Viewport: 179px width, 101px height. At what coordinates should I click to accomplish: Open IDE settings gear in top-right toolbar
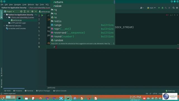pyautogui.click(x=177, y=8)
